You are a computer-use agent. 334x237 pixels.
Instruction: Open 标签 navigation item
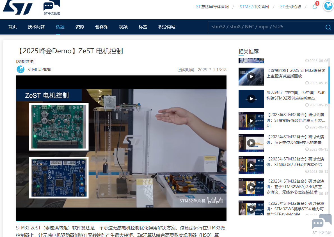[143, 27]
